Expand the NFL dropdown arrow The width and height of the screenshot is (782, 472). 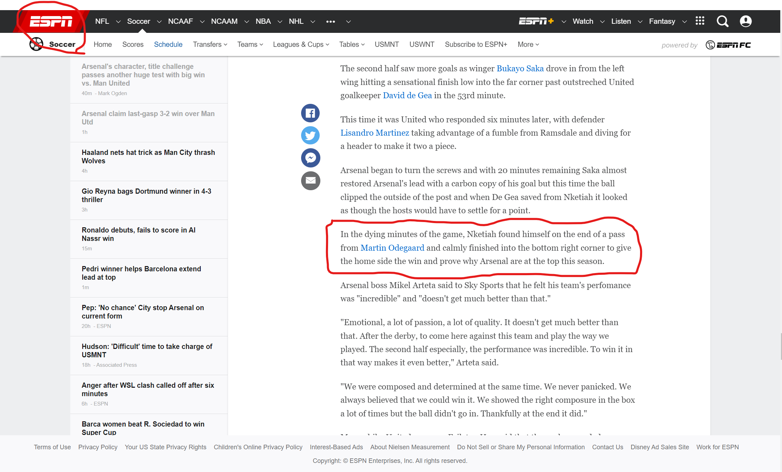click(118, 22)
